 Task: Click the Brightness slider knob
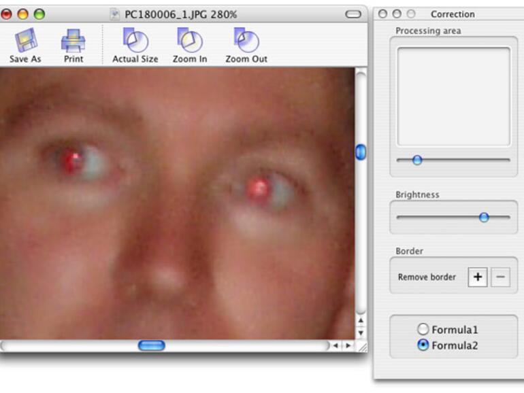click(484, 218)
